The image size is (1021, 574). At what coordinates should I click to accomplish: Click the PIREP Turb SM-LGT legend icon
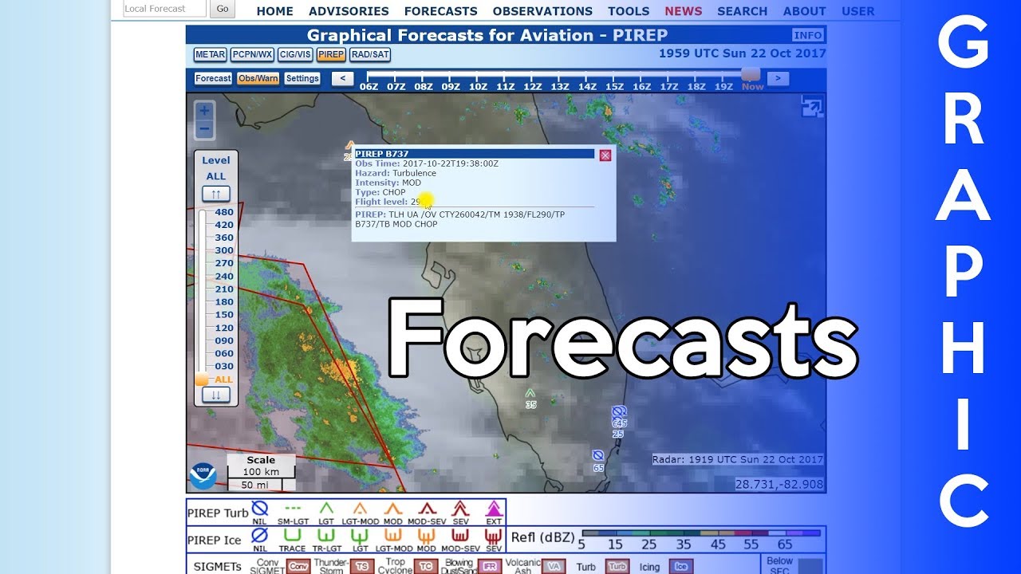coord(293,508)
